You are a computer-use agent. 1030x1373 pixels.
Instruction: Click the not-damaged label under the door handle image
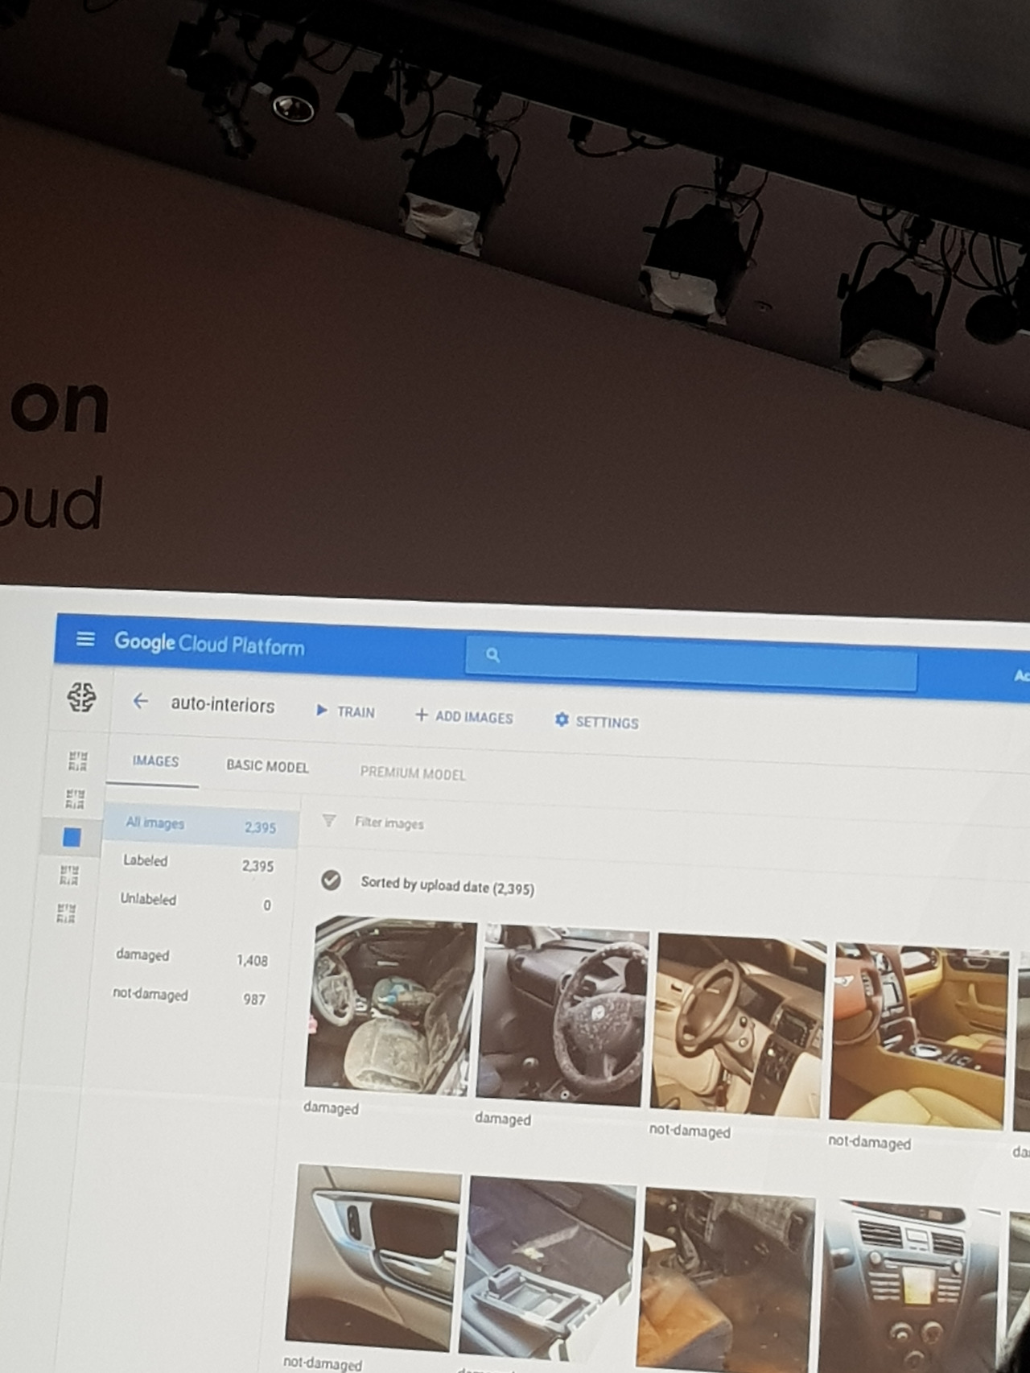coord(322,1363)
